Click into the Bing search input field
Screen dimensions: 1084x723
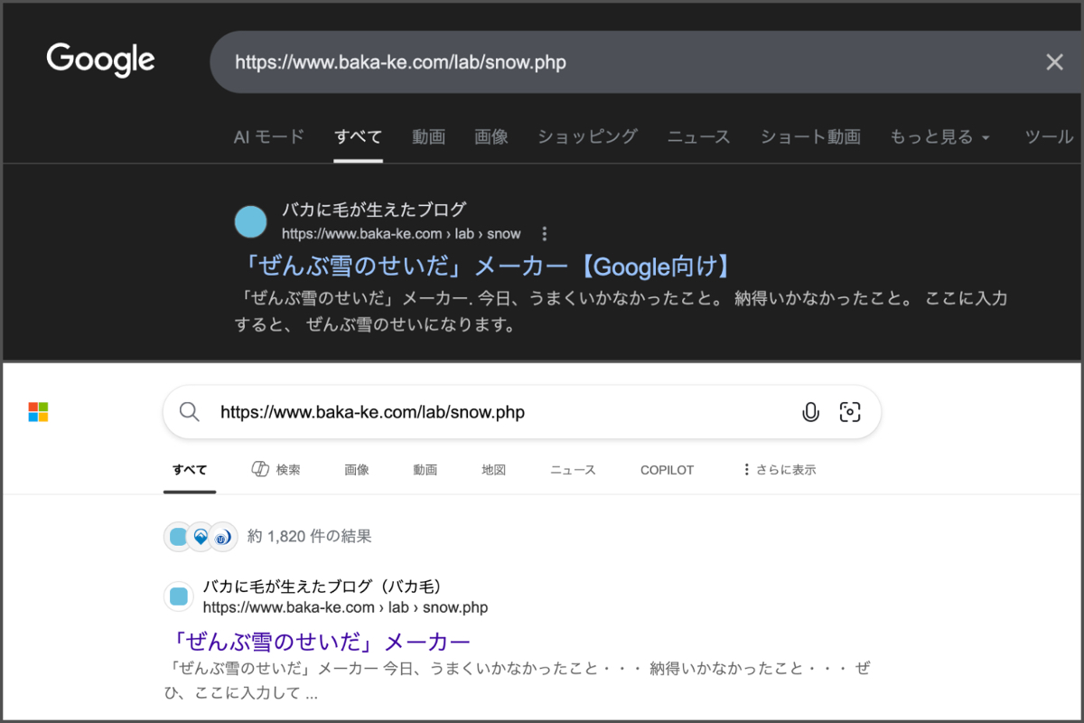pyautogui.click(x=497, y=412)
